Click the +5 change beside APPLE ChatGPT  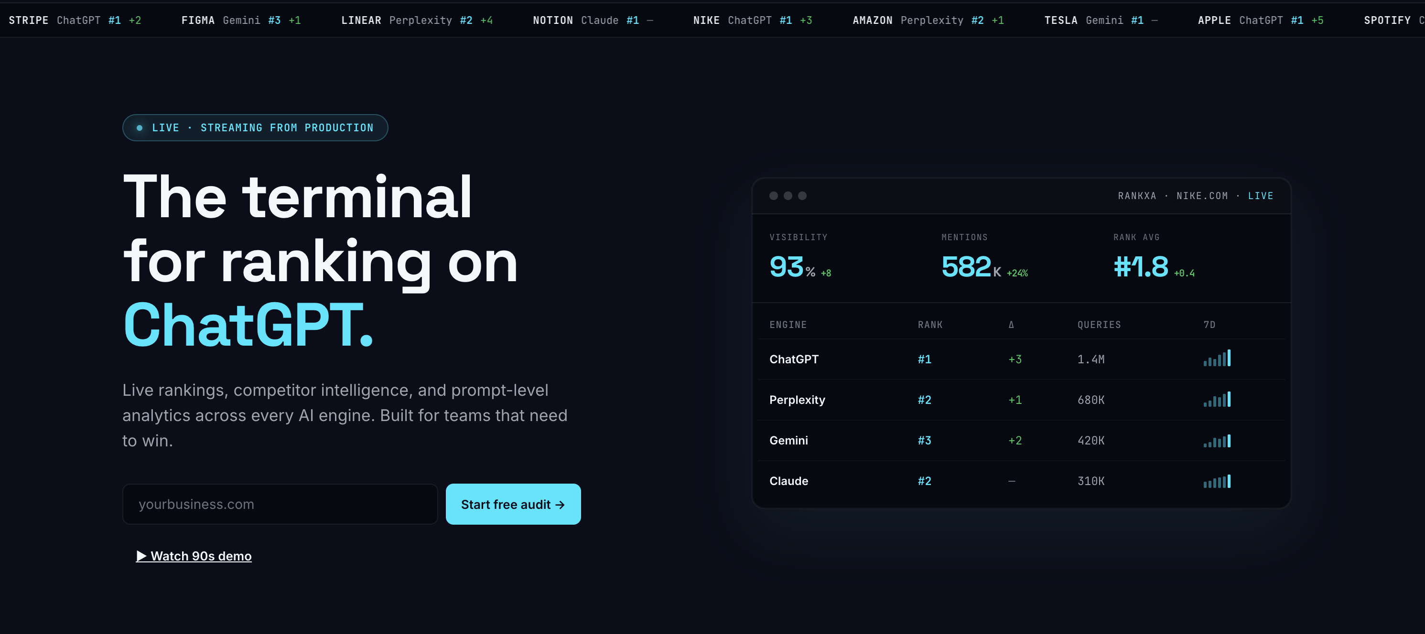1317,20
